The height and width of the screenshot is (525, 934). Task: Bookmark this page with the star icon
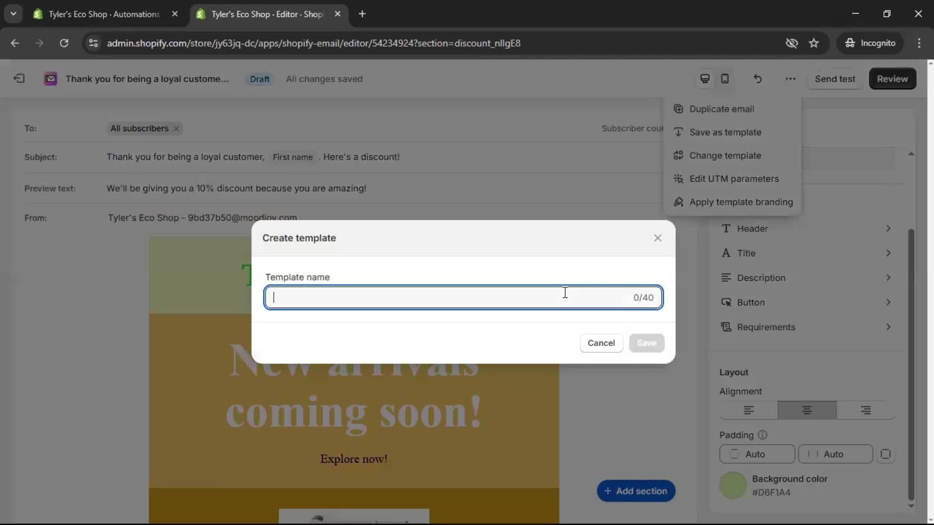[x=814, y=43]
